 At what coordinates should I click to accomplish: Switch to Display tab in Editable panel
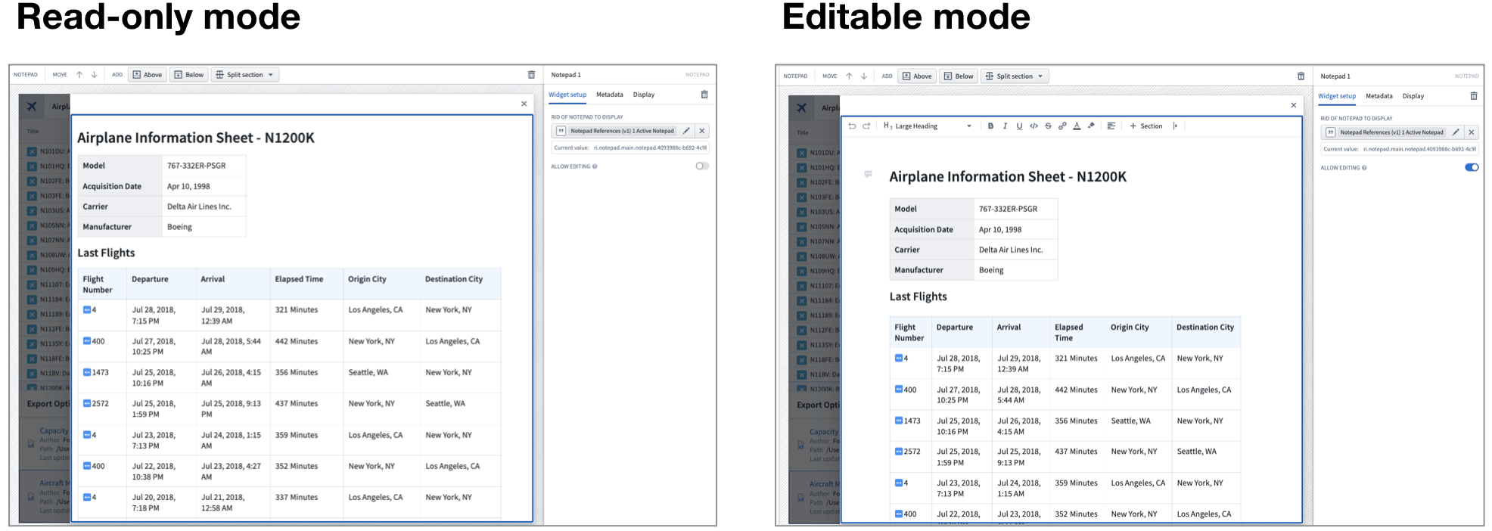click(x=1413, y=96)
